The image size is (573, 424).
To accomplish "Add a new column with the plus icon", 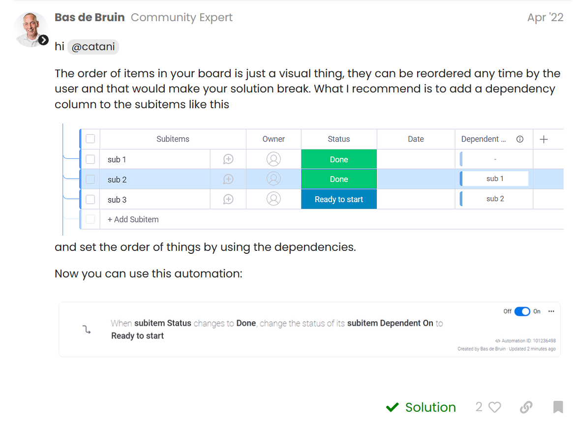I will pos(544,139).
